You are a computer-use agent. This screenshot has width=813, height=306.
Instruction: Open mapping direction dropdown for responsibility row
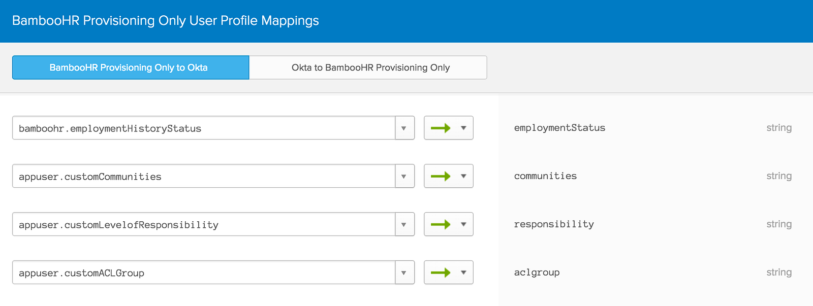click(x=463, y=224)
